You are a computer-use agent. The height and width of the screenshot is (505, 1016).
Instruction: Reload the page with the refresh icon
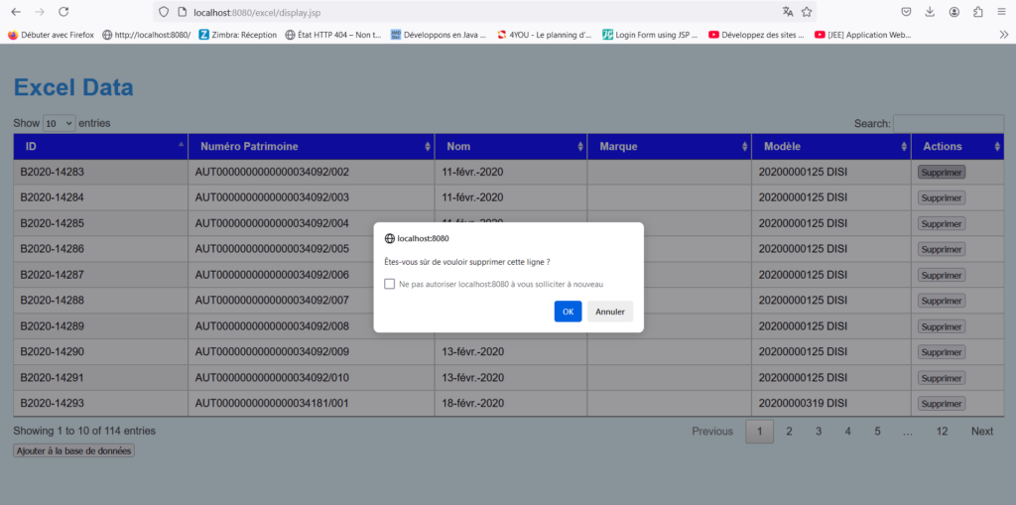click(63, 12)
